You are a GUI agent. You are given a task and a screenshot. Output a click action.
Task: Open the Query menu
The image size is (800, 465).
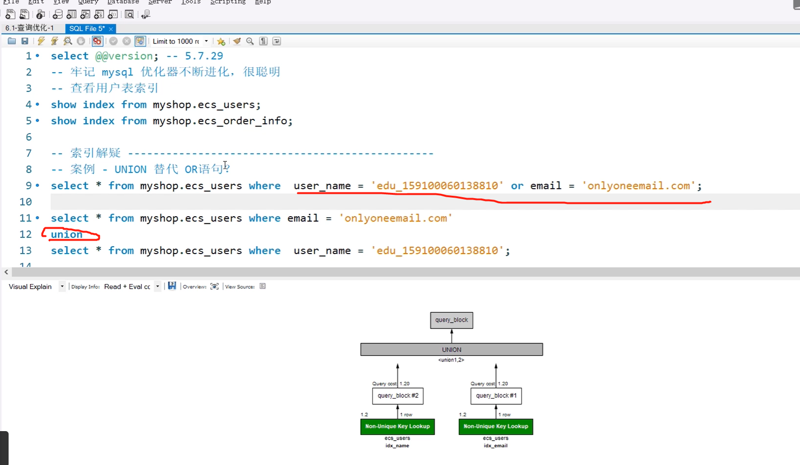coord(88,2)
